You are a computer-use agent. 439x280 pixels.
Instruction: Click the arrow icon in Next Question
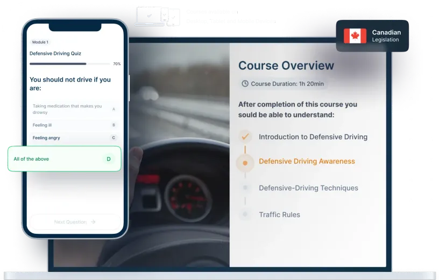point(93,222)
